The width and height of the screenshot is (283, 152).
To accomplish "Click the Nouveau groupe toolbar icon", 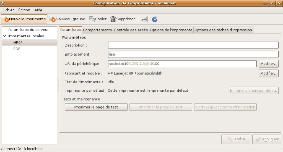I will pyautogui.click(x=52, y=19).
